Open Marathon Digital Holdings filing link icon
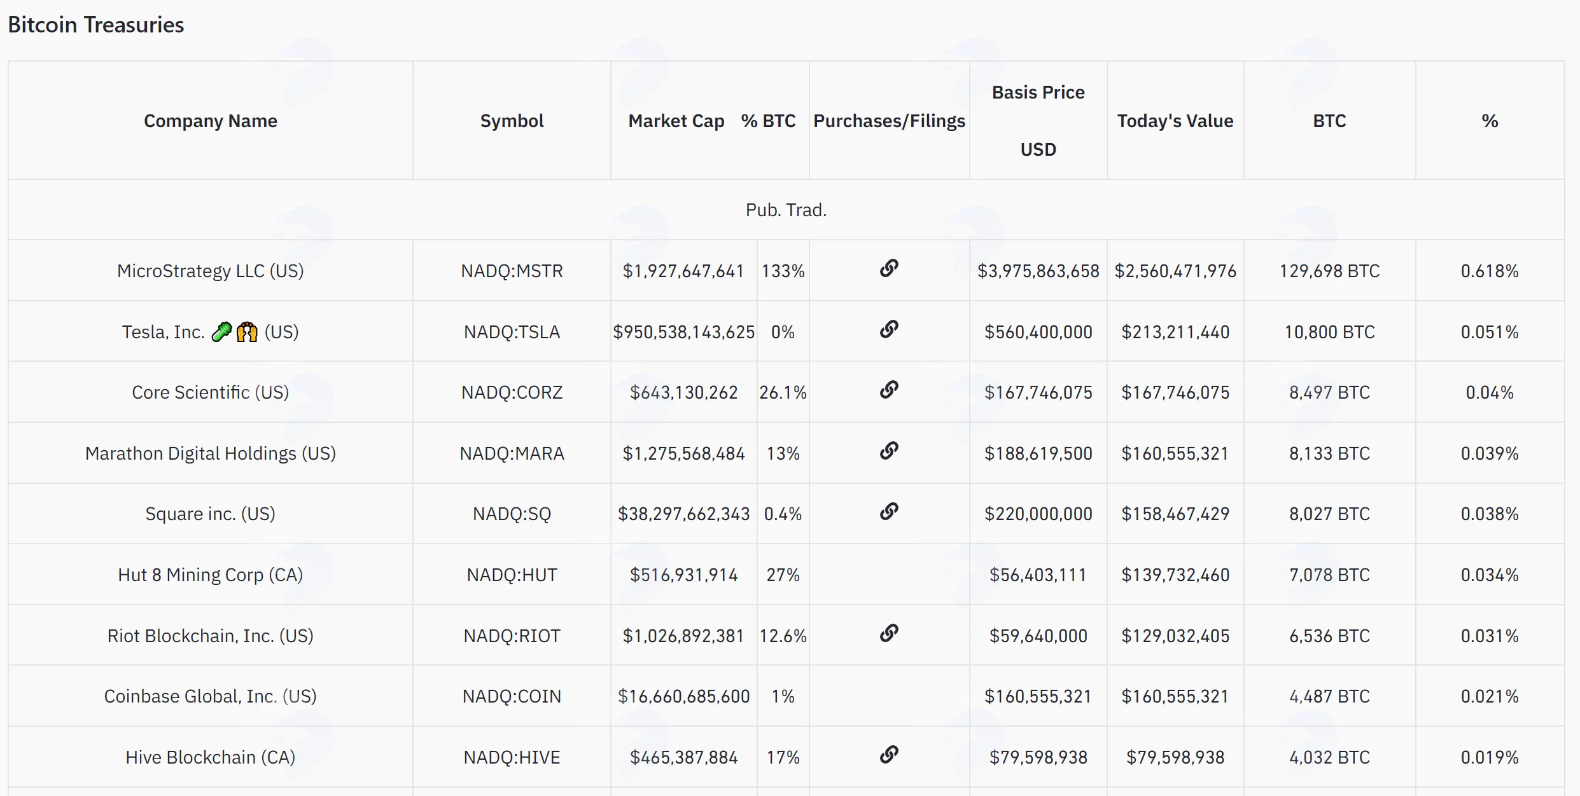Image resolution: width=1580 pixels, height=796 pixels. [x=889, y=451]
